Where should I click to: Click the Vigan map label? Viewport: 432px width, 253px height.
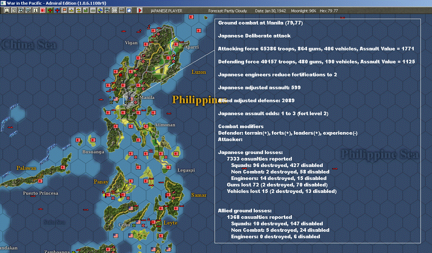131,43
